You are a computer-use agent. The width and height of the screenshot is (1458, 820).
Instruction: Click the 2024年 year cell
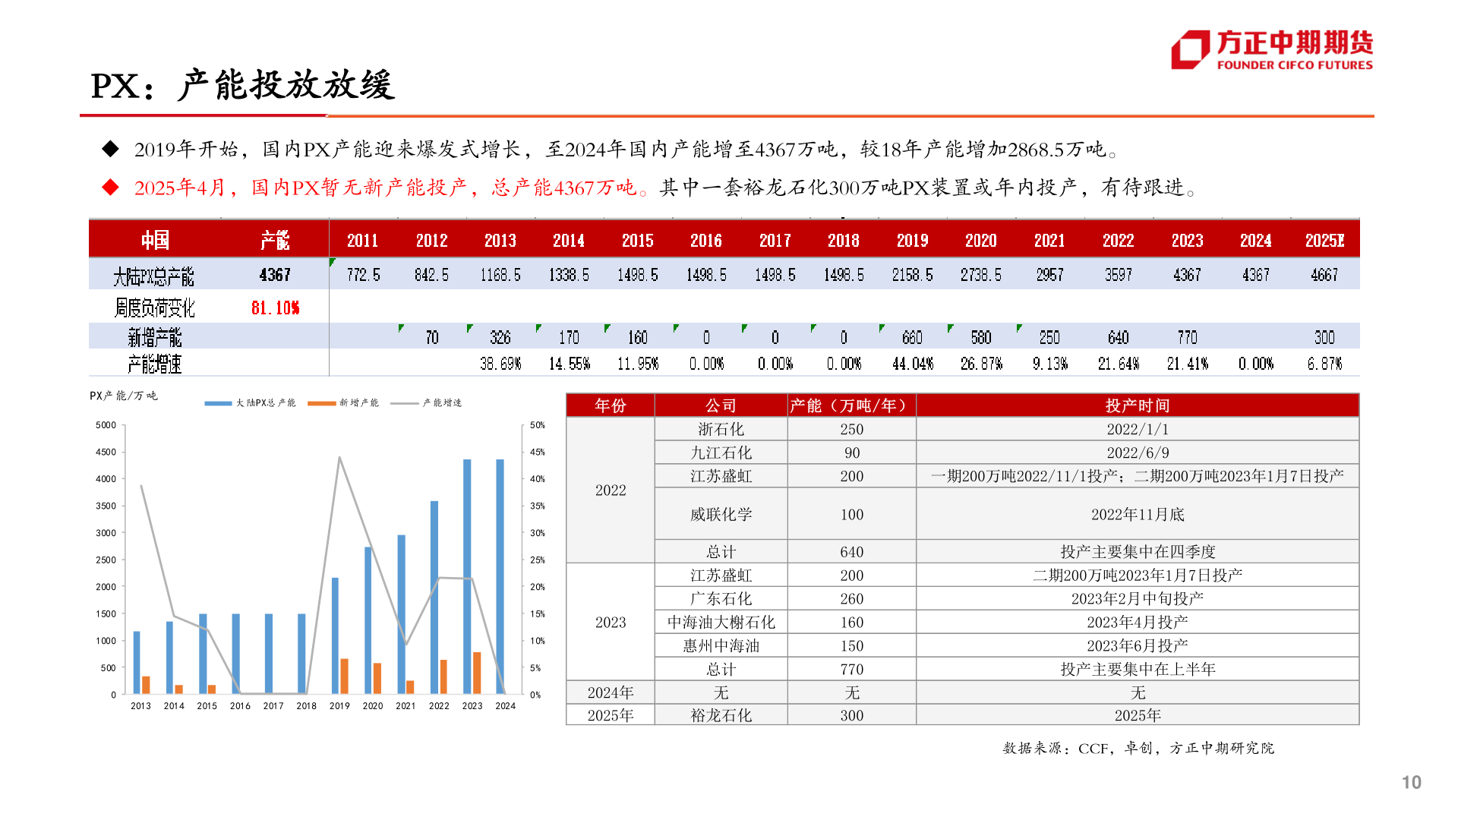pos(611,692)
